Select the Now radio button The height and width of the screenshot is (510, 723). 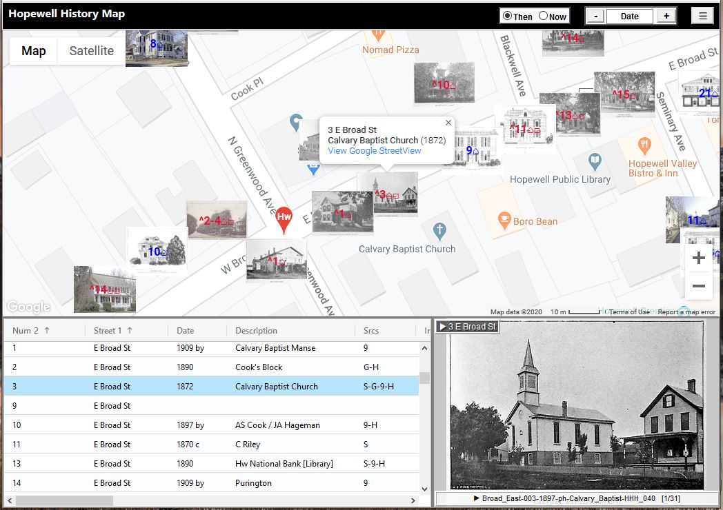pyautogui.click(x=543, y=17)
